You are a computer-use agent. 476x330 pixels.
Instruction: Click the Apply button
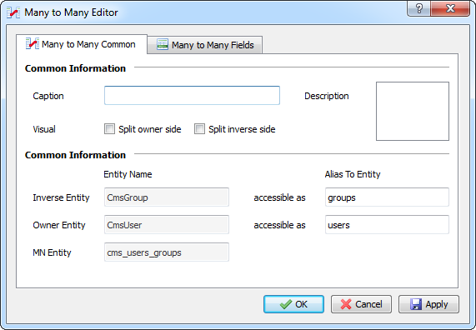tap(428, 304)
